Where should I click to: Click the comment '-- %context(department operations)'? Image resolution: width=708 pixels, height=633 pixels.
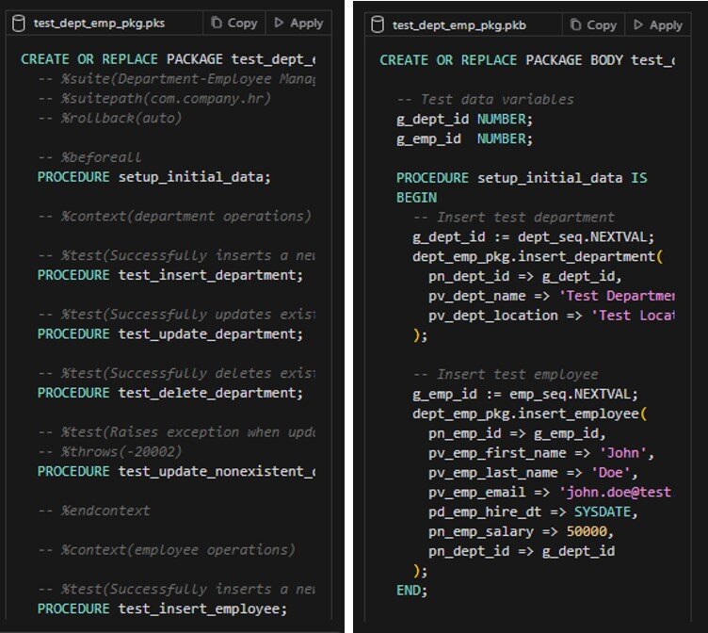174,217
